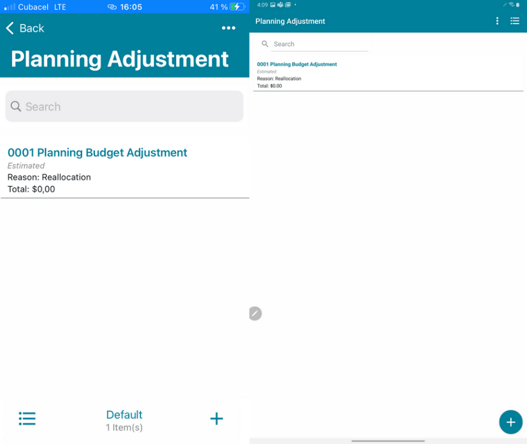The image size is (527, 444).
Task: Click the gray circular pencil edit icon
Action: pos(255,313)
